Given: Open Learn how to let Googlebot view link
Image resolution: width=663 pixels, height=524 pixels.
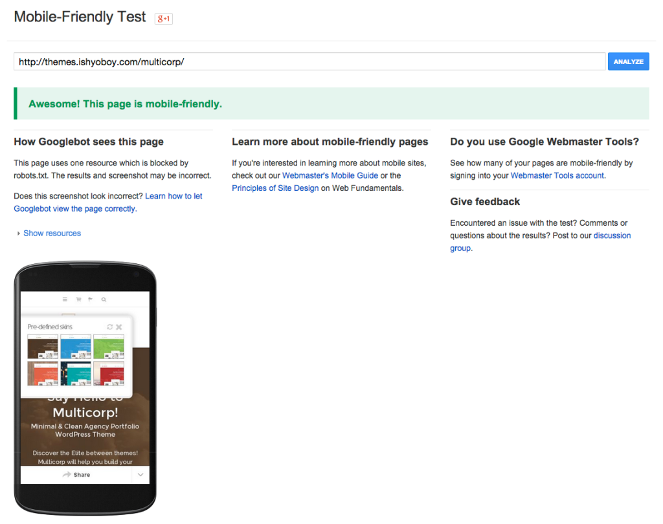Looking at the screenshot, I should pos(108,202).
